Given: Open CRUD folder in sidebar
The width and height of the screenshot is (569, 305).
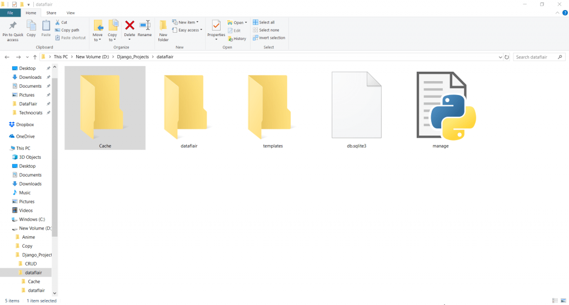Looking at the screenshot, I should click(28, 264).
